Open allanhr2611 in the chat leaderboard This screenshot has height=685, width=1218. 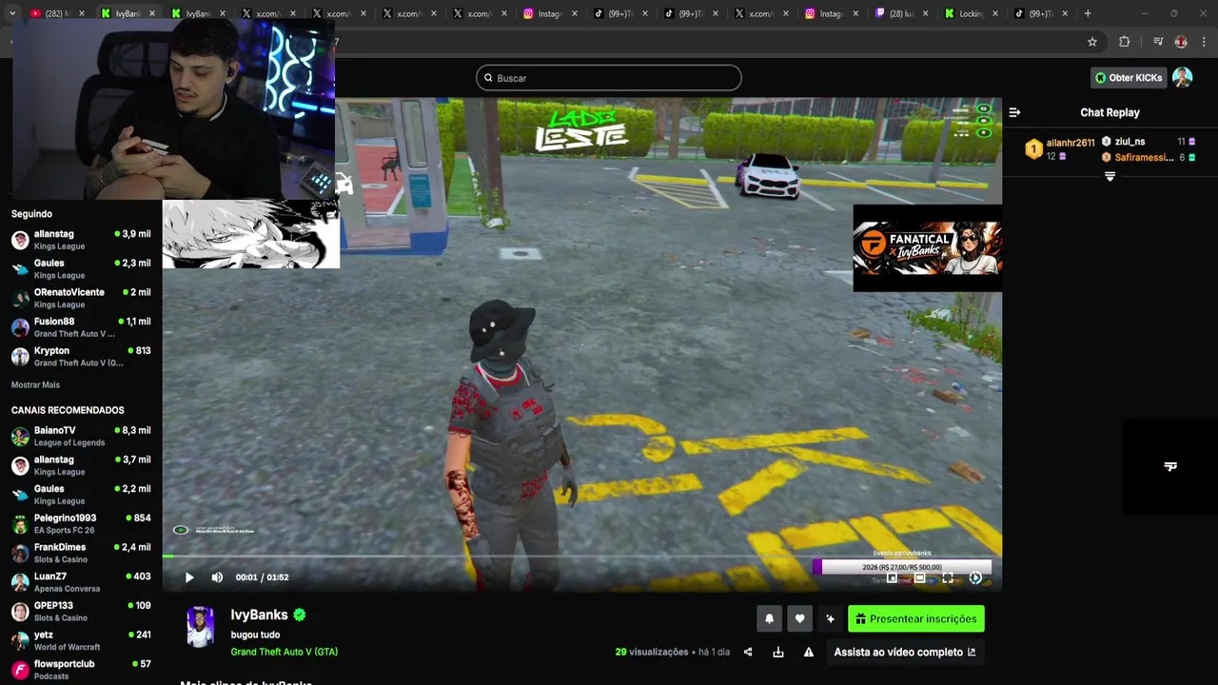[x=1071, y=143]
